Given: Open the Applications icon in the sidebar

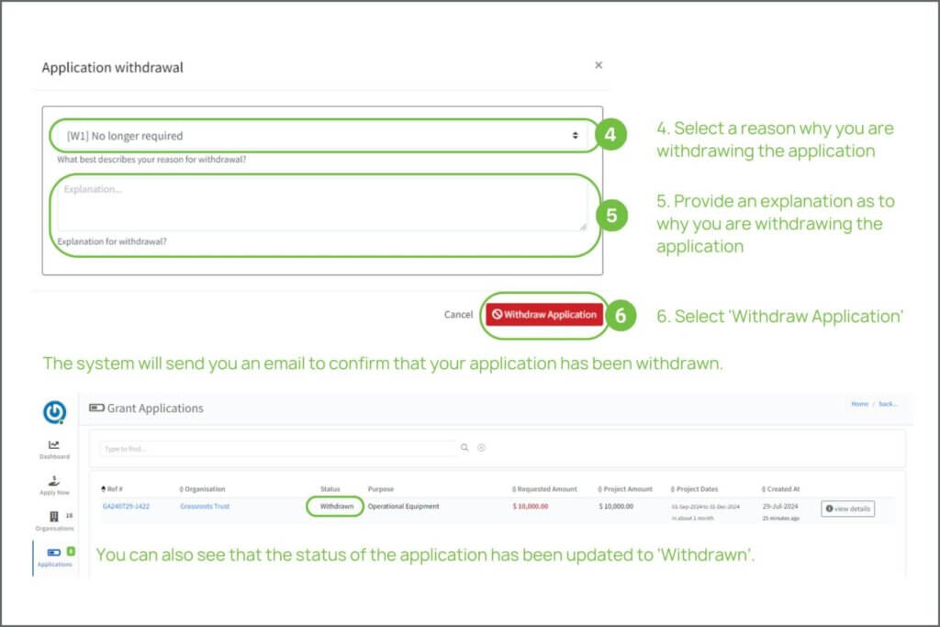Looking at the screenshot, I should coord(52,550).
